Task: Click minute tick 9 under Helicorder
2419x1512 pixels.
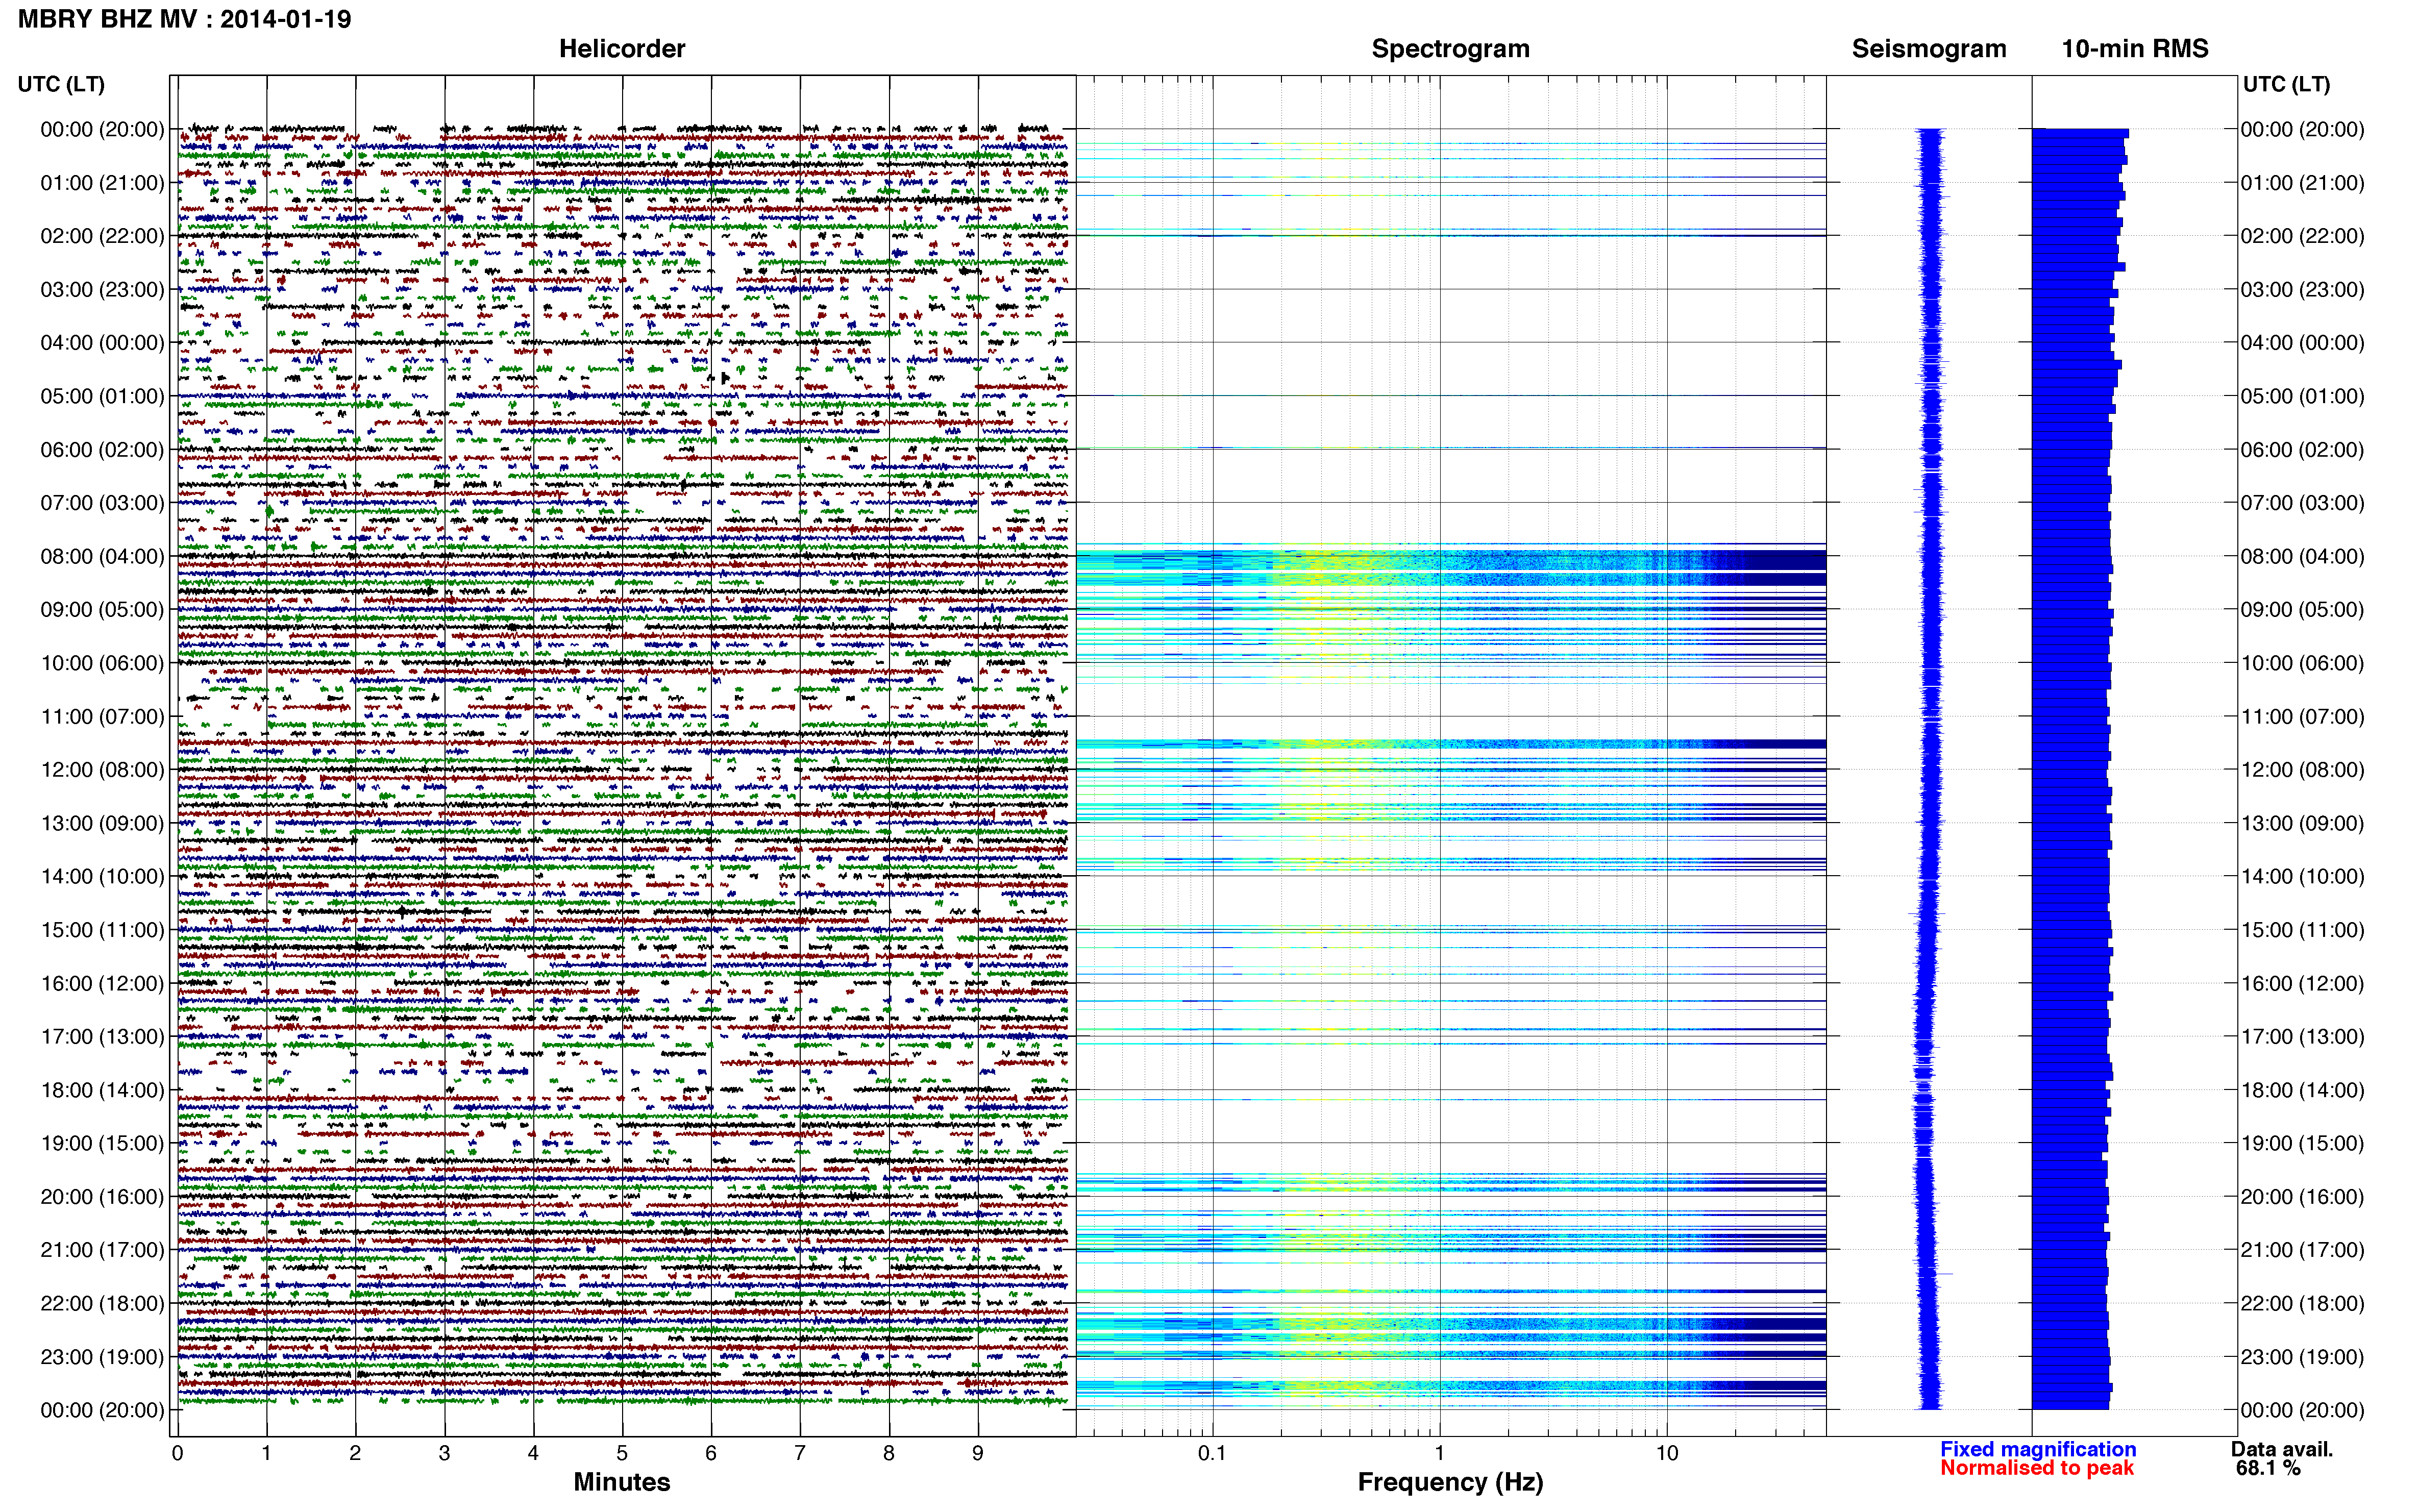Action: point(977,1453)
